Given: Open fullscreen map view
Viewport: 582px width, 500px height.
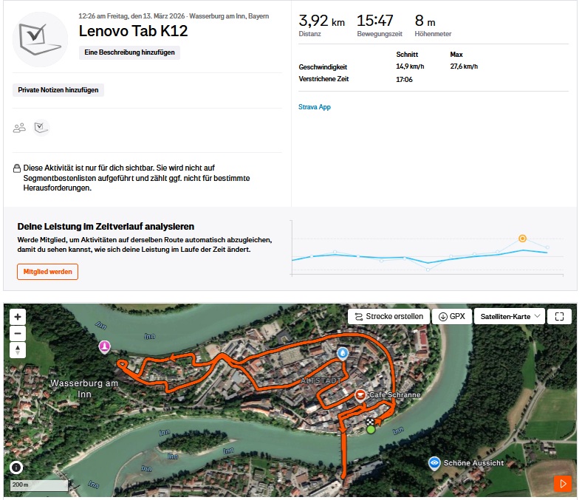Looking at the screenshot, I should 559,317.
